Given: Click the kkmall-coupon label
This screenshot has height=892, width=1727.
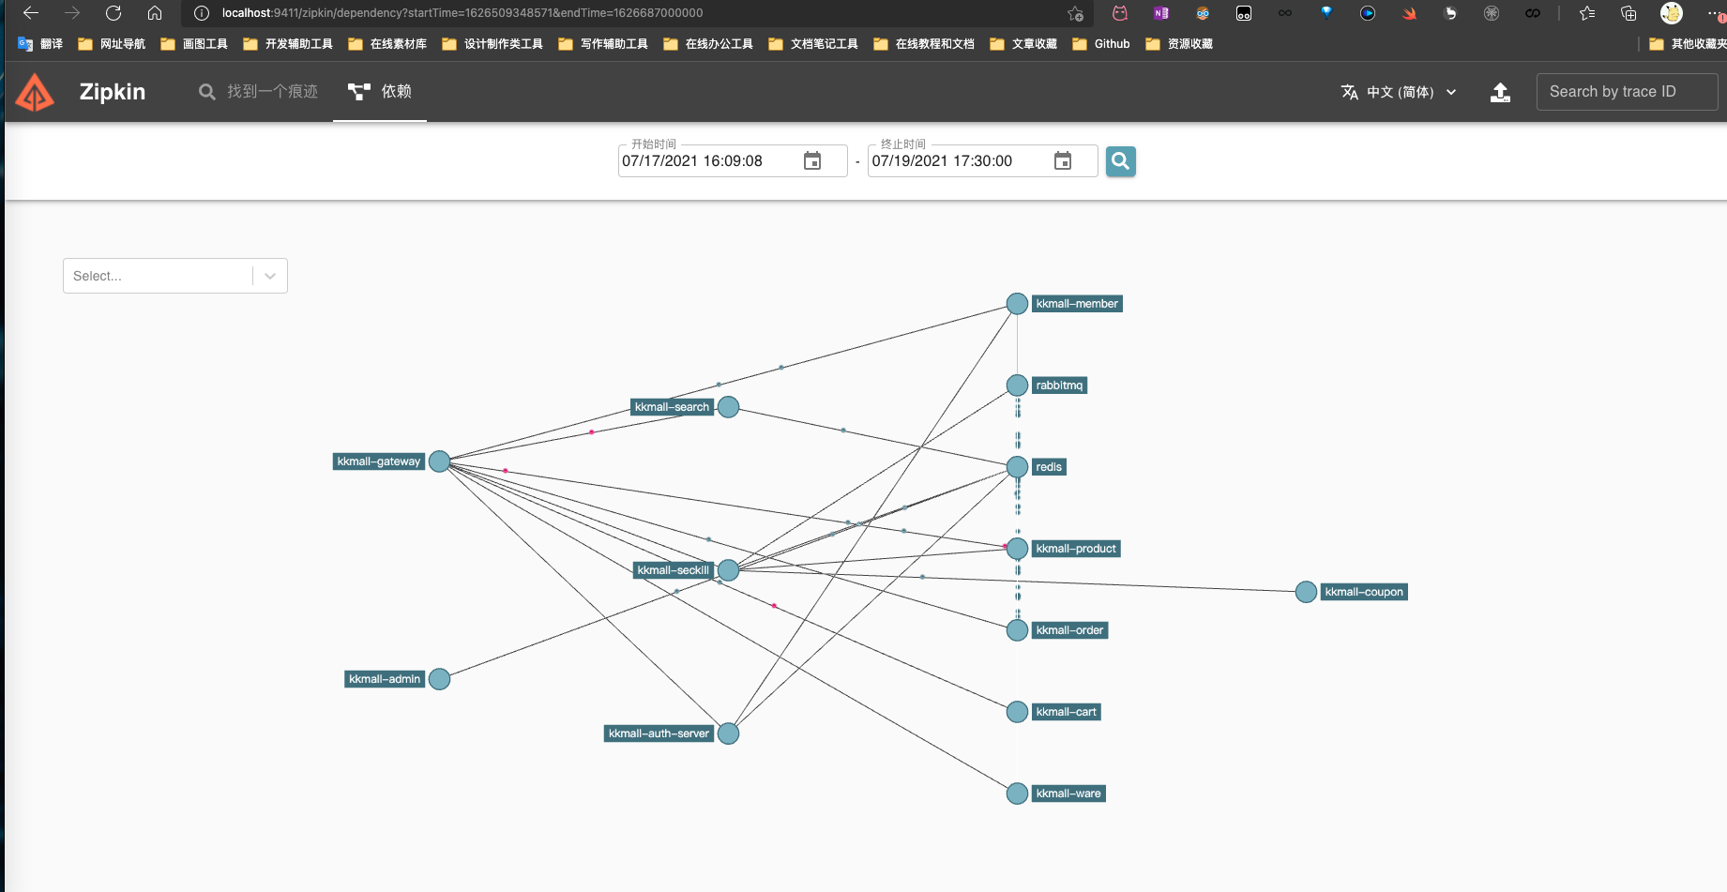Looking at the screenshot, I should tap(1364, 592).
